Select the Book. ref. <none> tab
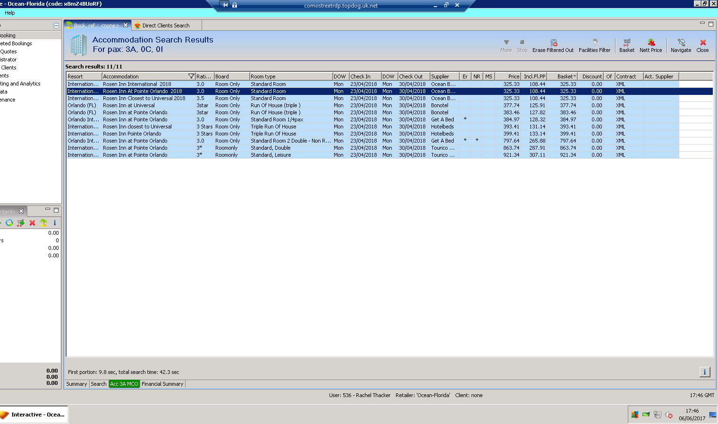 coord(96,25)
